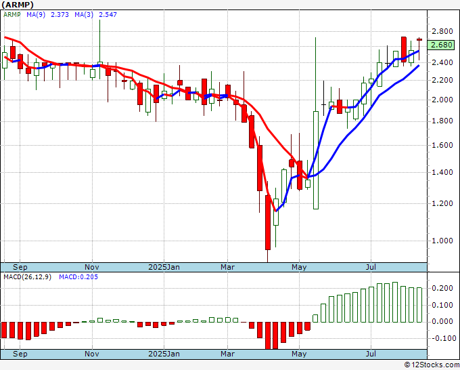Viewport: 460px width, 370px height.
Task: Click the 1.000 price axis label
Action: (x=442, y=241)
